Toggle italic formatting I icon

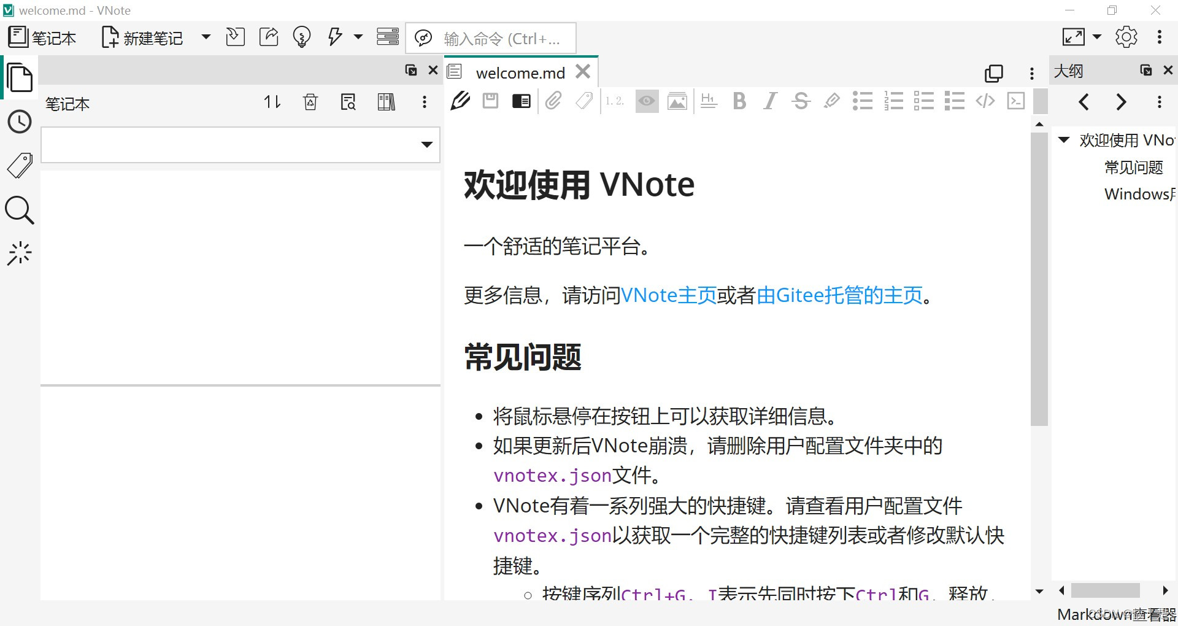pos(771,101)
